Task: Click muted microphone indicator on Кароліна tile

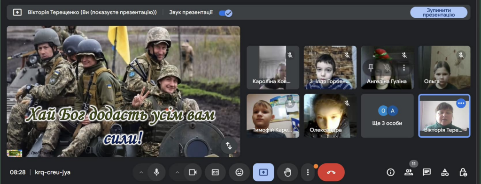Action: [x=290, y=55]
